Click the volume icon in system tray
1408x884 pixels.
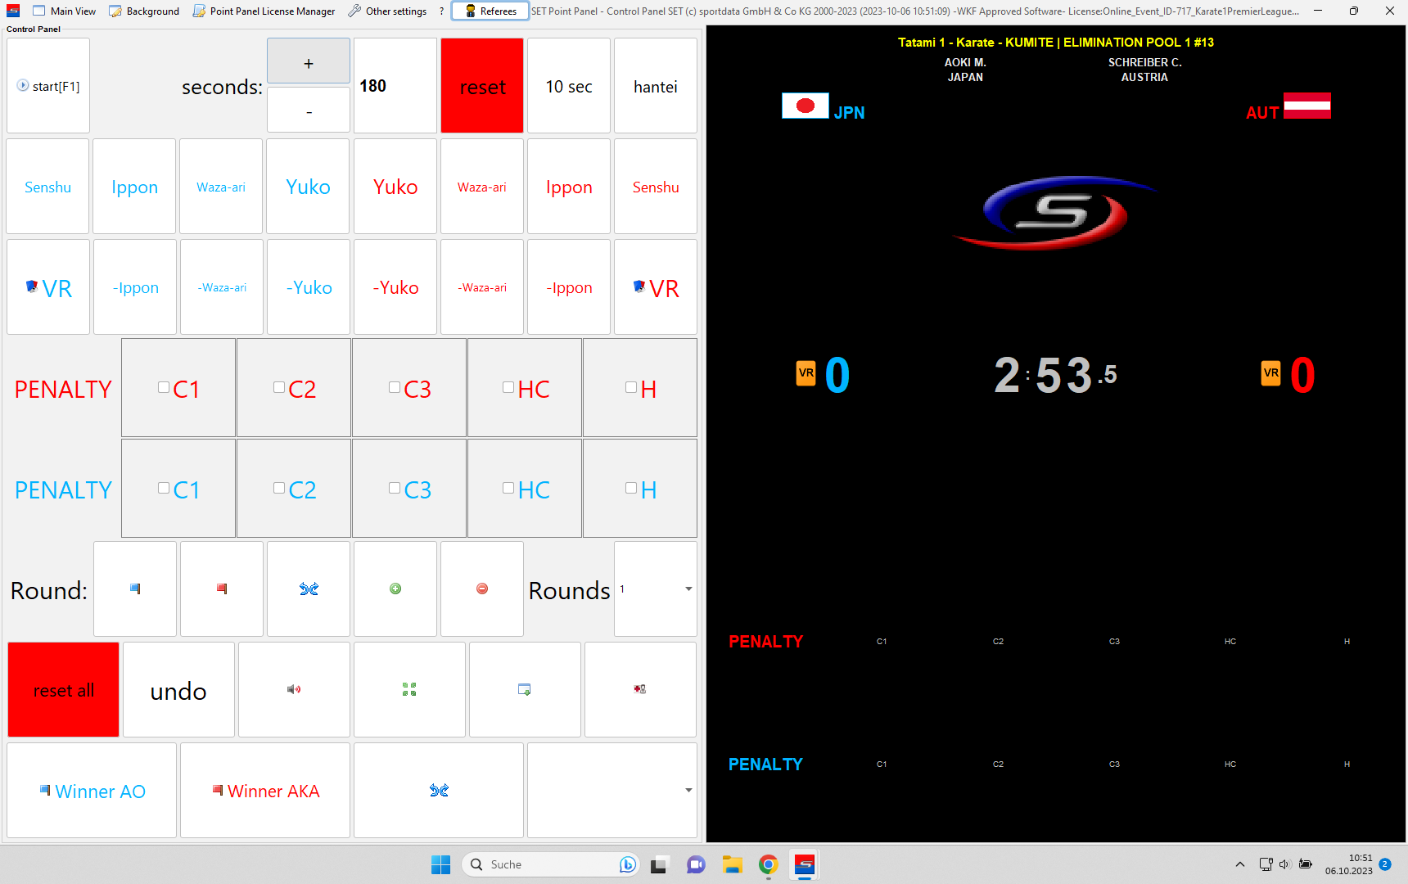[1284, 864]
